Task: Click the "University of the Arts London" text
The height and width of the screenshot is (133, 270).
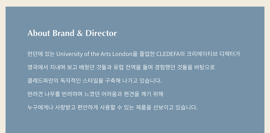Action: point(94,54)
